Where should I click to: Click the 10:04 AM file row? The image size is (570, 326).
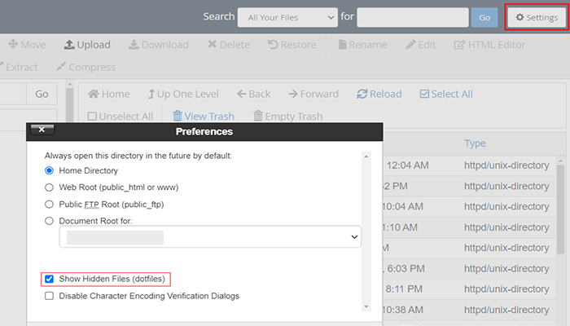point(469,206)
